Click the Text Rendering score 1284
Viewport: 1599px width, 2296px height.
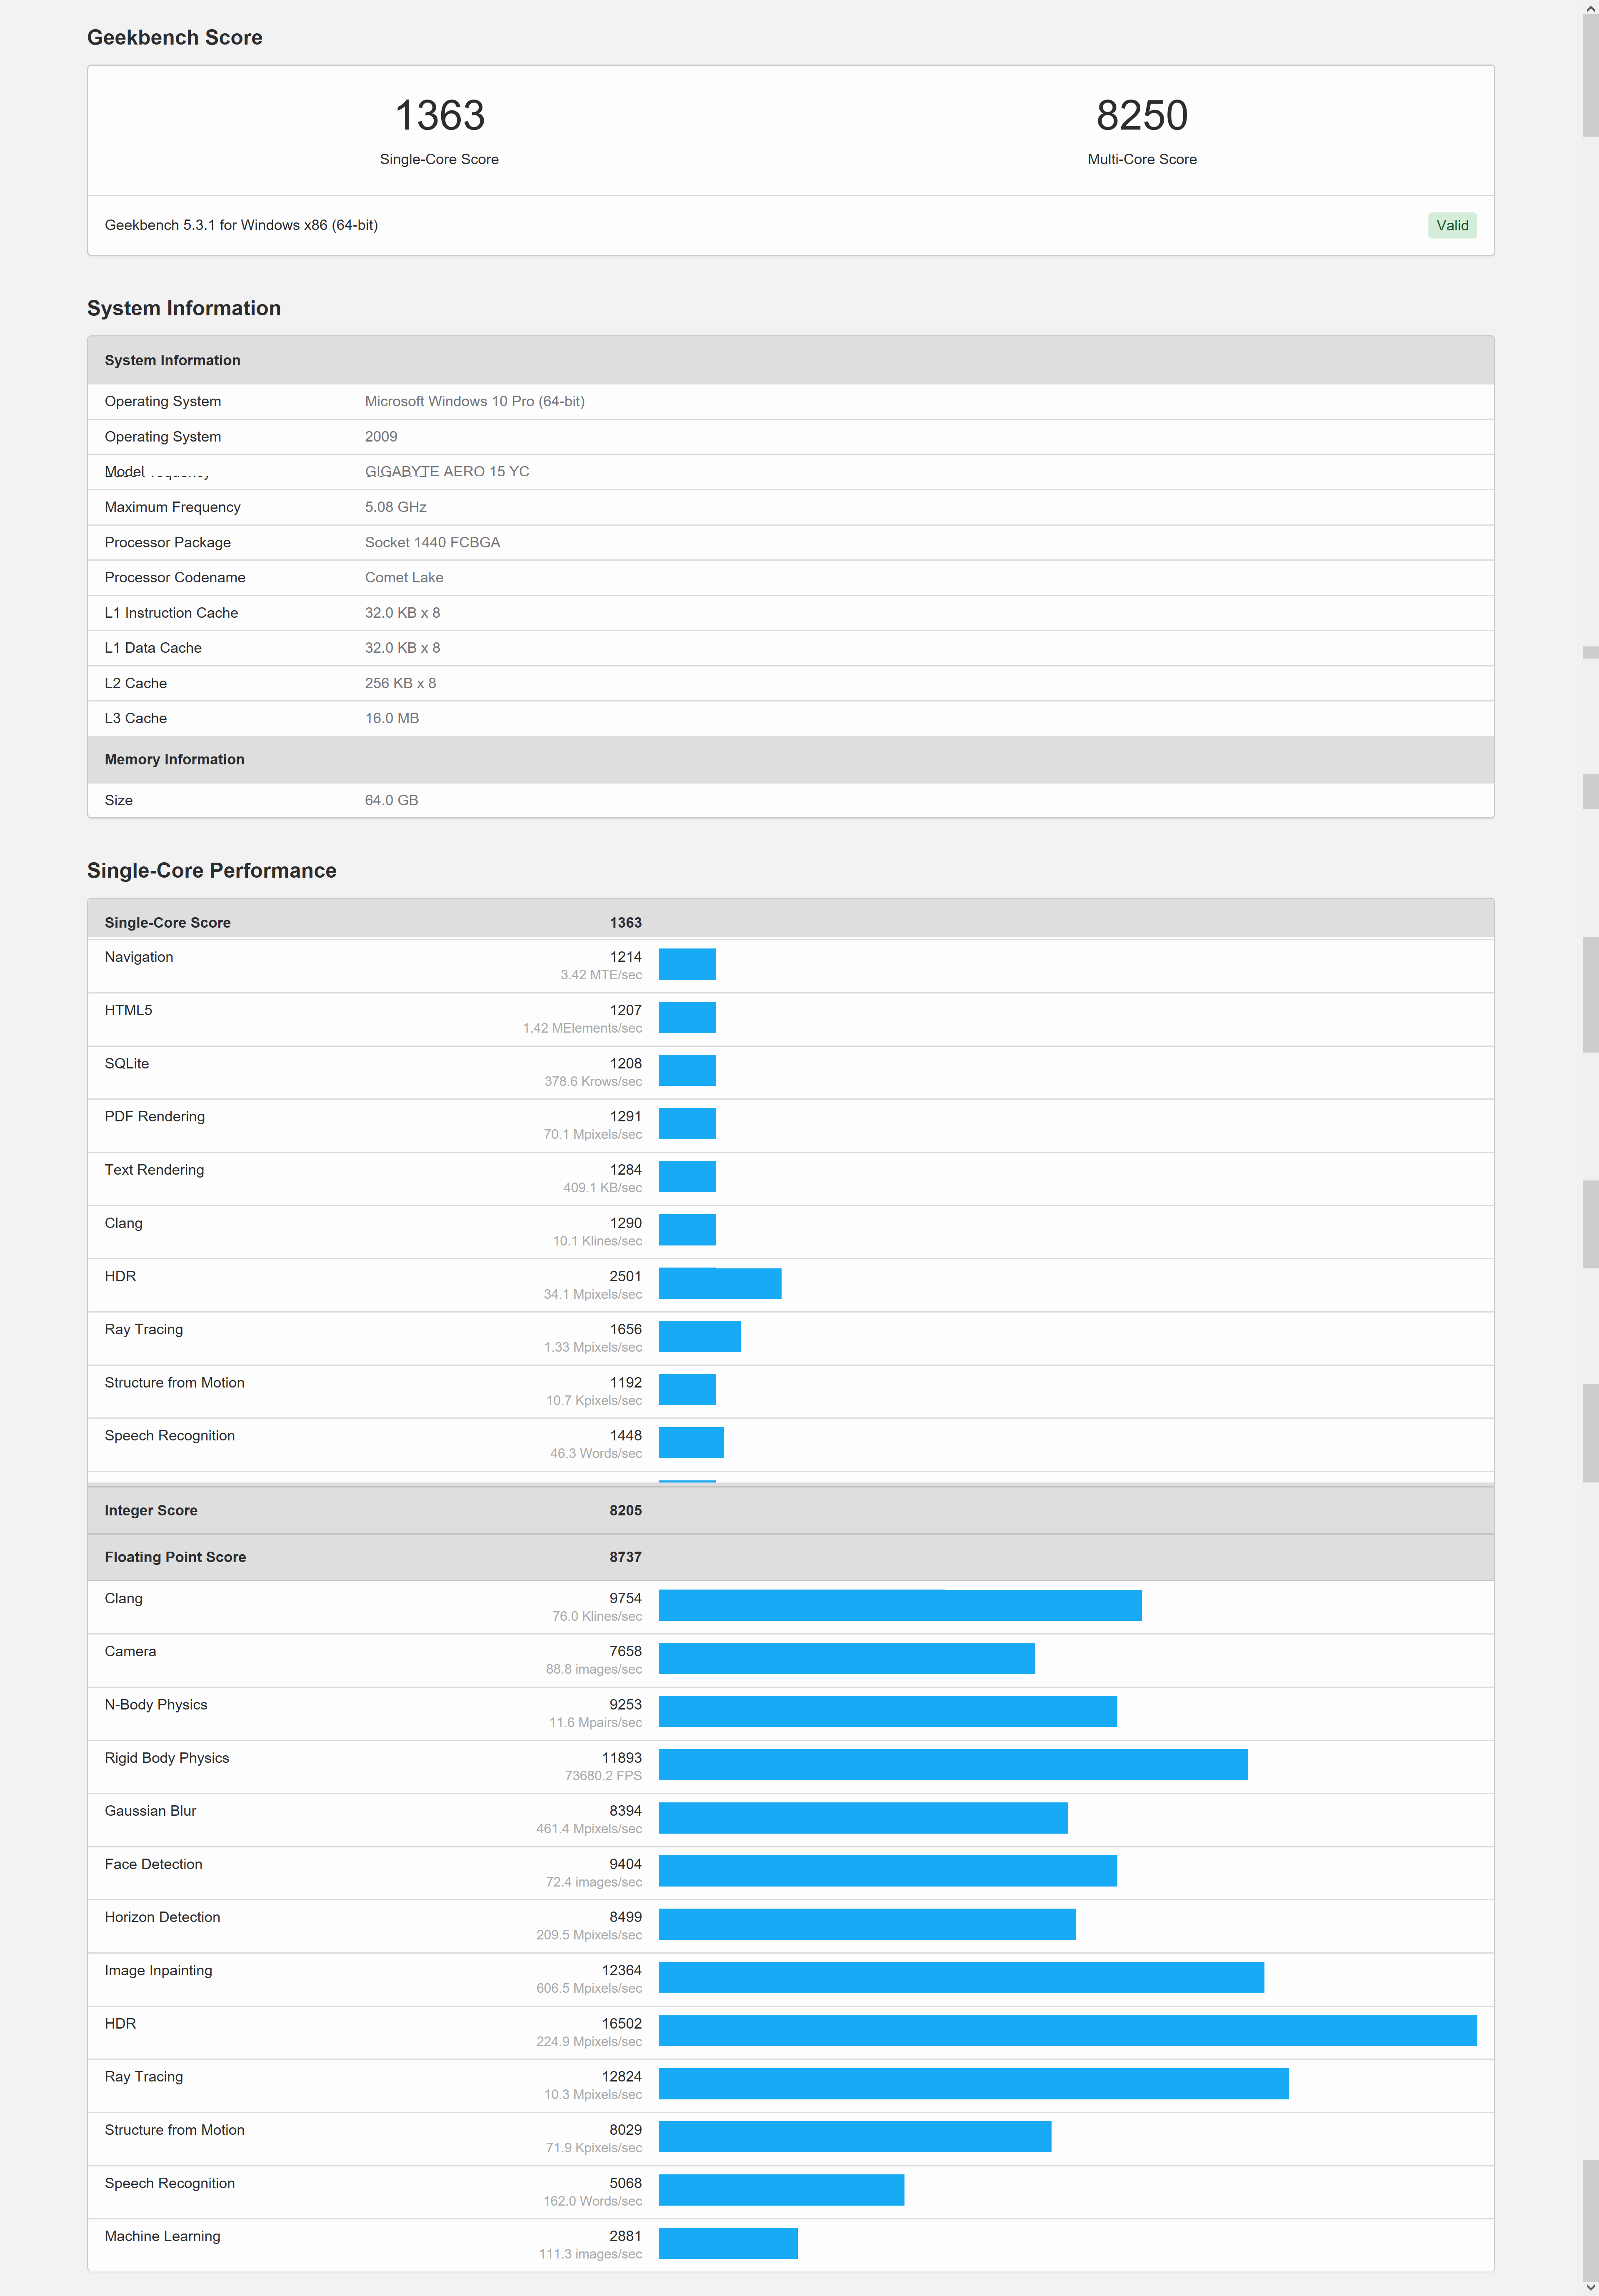click(626, 1170)
